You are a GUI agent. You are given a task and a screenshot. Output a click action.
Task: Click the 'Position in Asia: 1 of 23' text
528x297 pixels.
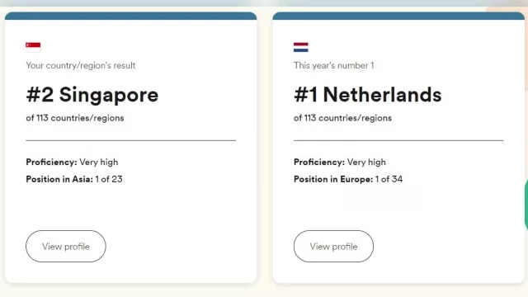(x=74, y=179)
